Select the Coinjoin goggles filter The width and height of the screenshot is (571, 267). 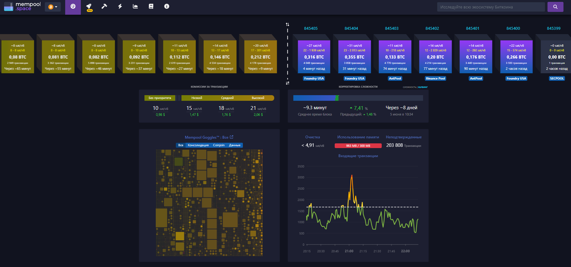219,145
